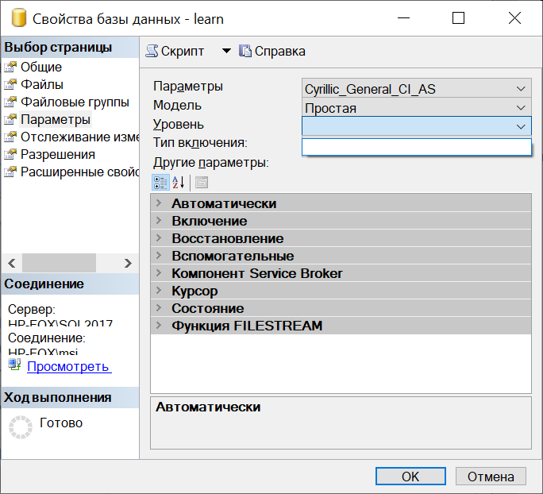Select the Разрешения page
The image size is (543, 494).
(x=58, y=154)
